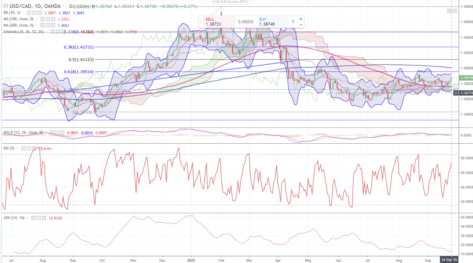Viewport: 473px width, 263px height.
Task: Remove the MA (200, close, 0) indicator with X
Action: click(x=53, y=25)
